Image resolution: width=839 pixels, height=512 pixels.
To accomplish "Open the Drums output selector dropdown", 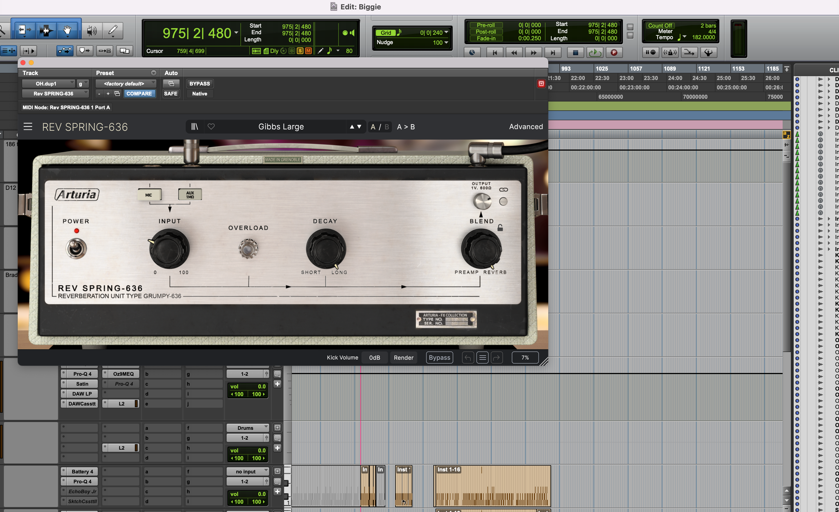I will click(x=248, y=428).
